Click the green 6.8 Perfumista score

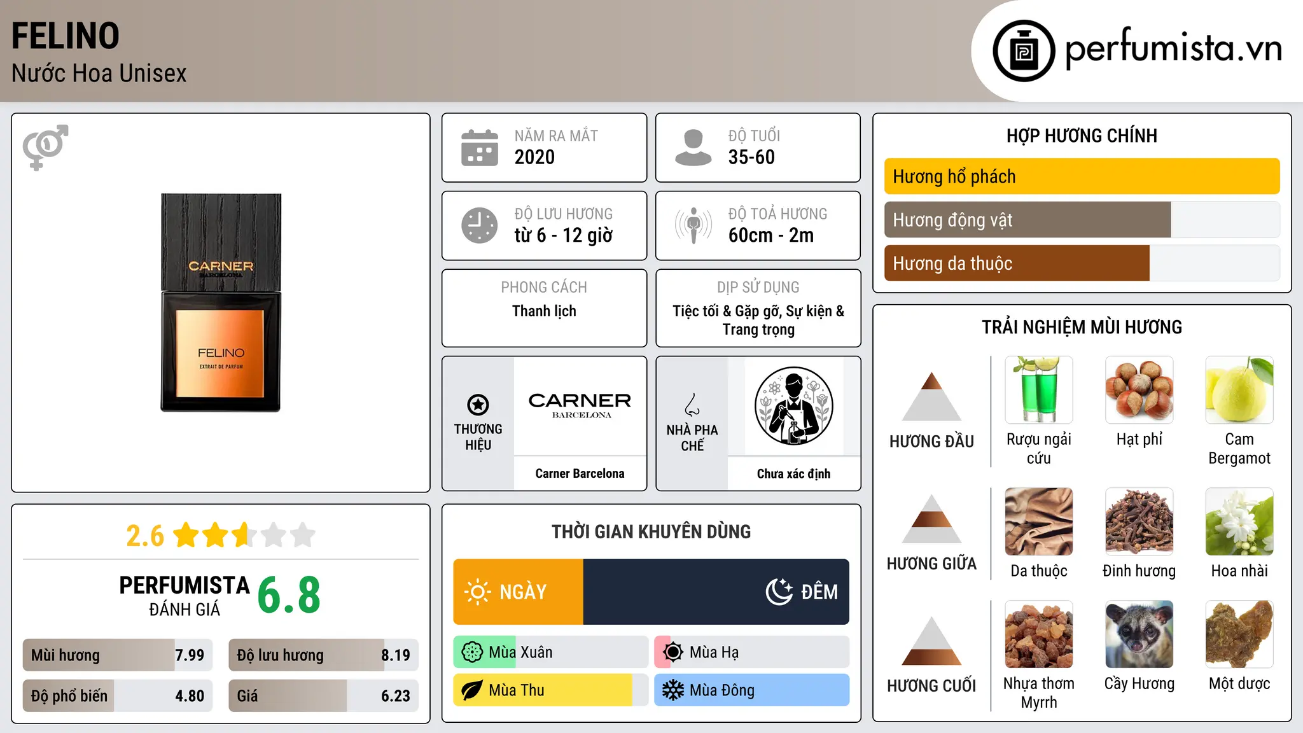pos(289,595)
